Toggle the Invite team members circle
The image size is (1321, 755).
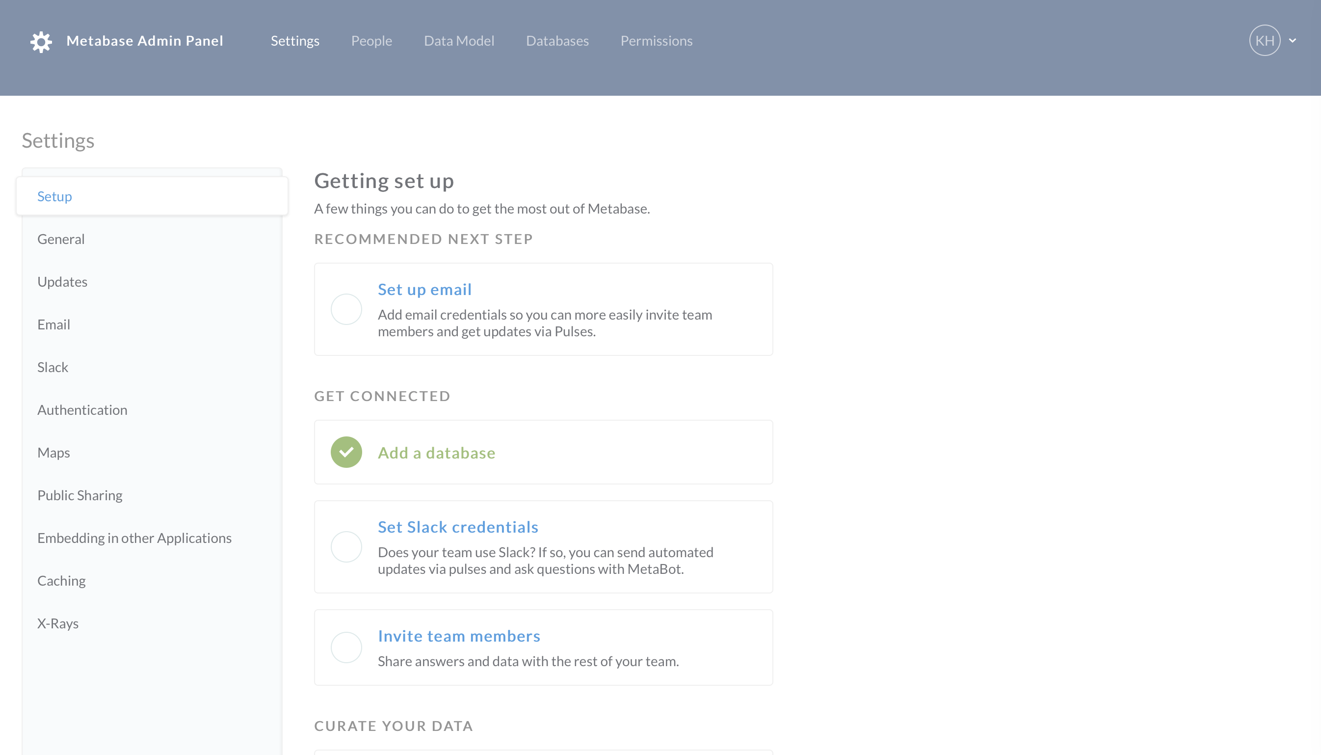[x=346, y=647]
